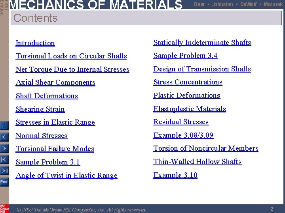Click the author name Beer
The width and height of the screenshot is (285, 213).
coord(199,4)
